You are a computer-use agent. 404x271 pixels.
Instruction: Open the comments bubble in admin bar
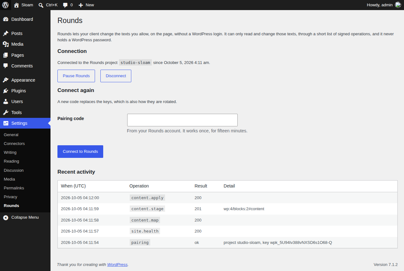click(x=65, y=5)
